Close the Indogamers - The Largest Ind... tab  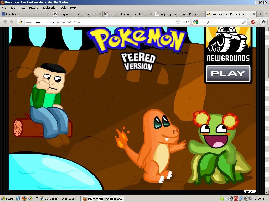coord(100,14)
